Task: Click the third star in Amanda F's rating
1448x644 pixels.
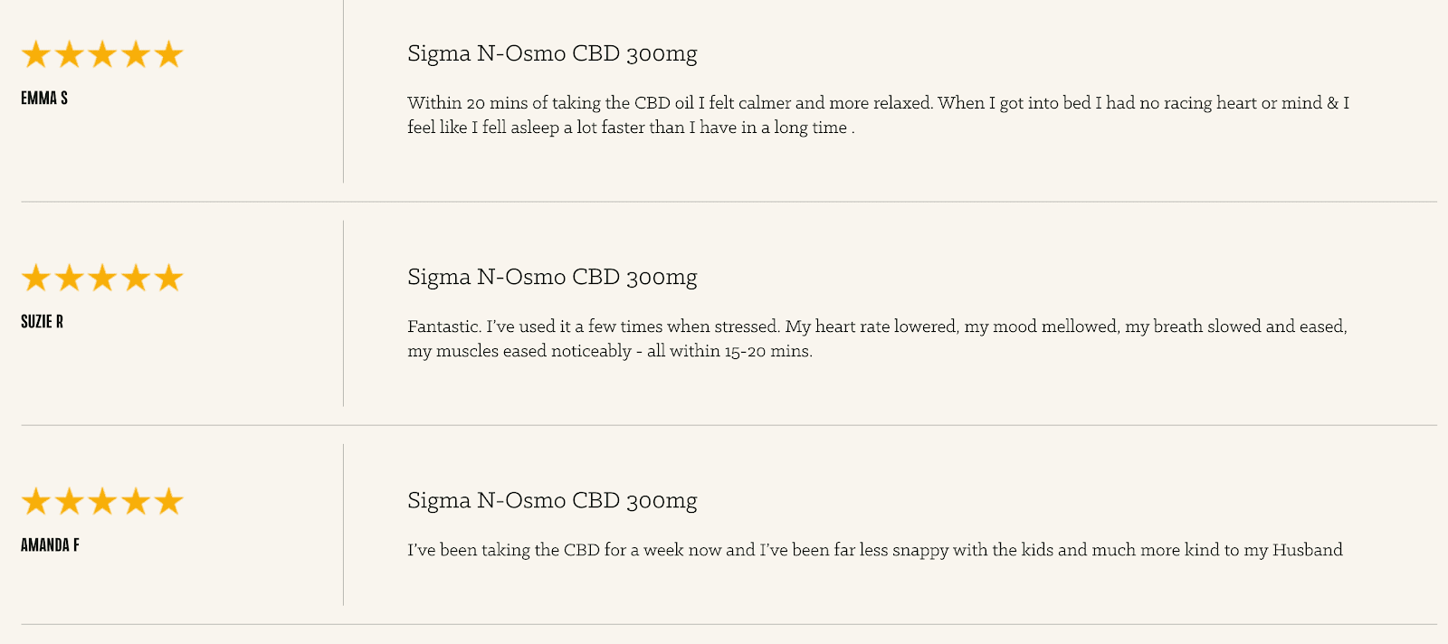Action: click(102, 502)
